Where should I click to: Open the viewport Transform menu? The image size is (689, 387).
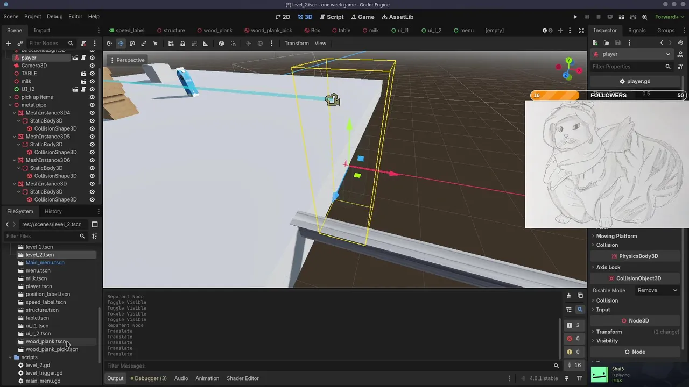point(297,43)
